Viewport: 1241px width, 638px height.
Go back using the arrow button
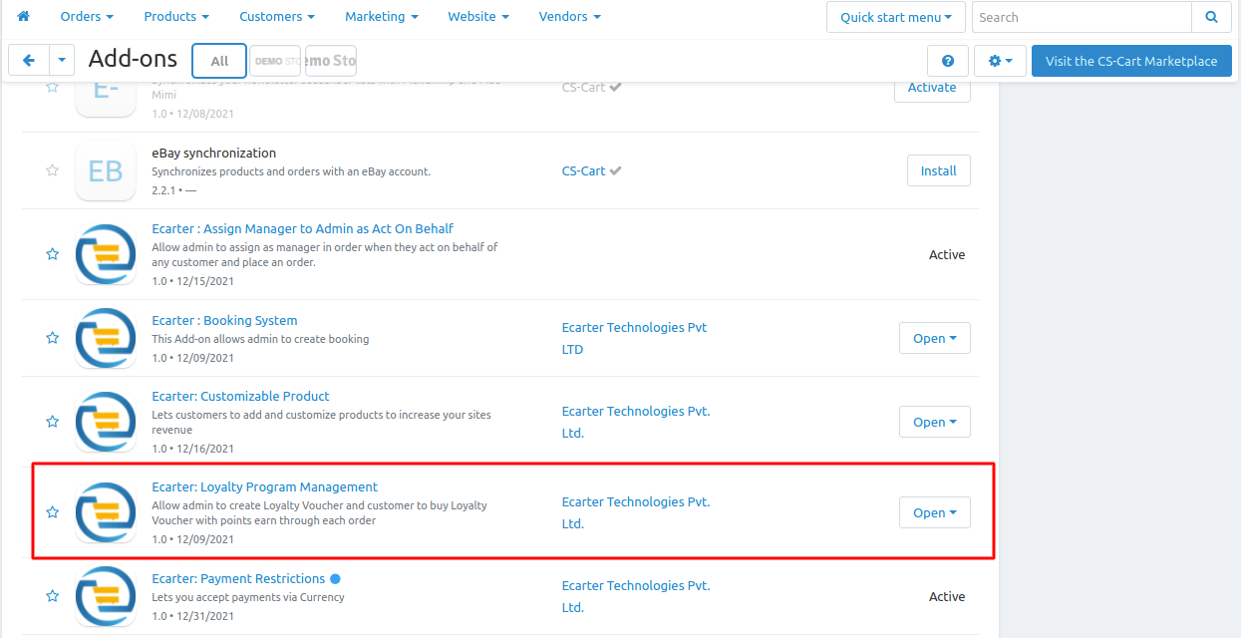(x=28, y=61)
